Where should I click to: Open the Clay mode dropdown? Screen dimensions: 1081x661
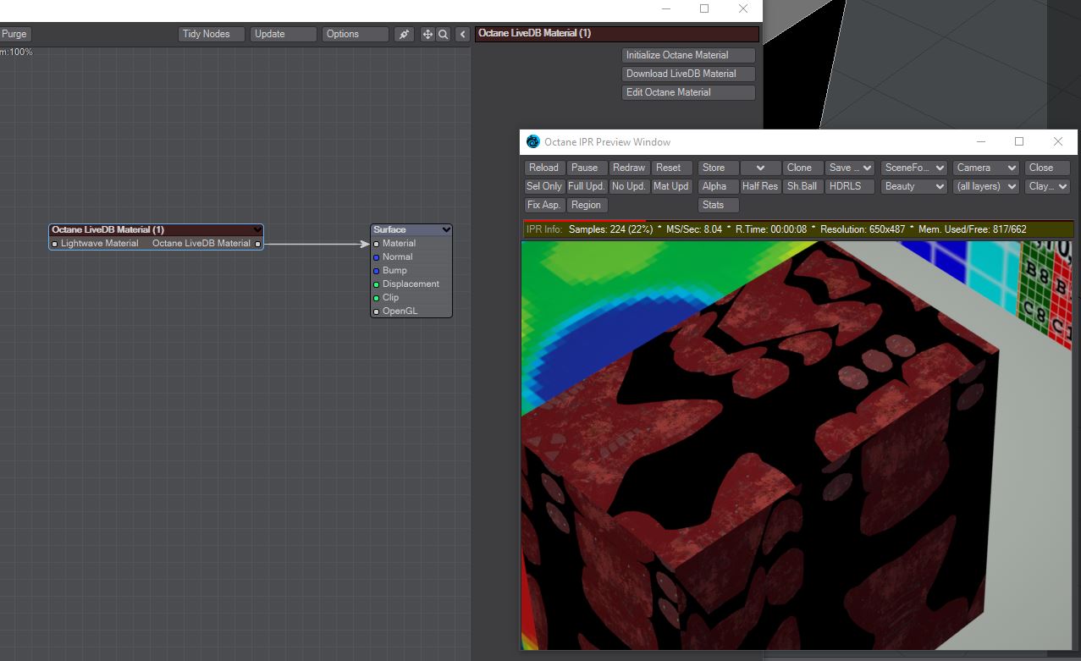(x=1048, y=186)
